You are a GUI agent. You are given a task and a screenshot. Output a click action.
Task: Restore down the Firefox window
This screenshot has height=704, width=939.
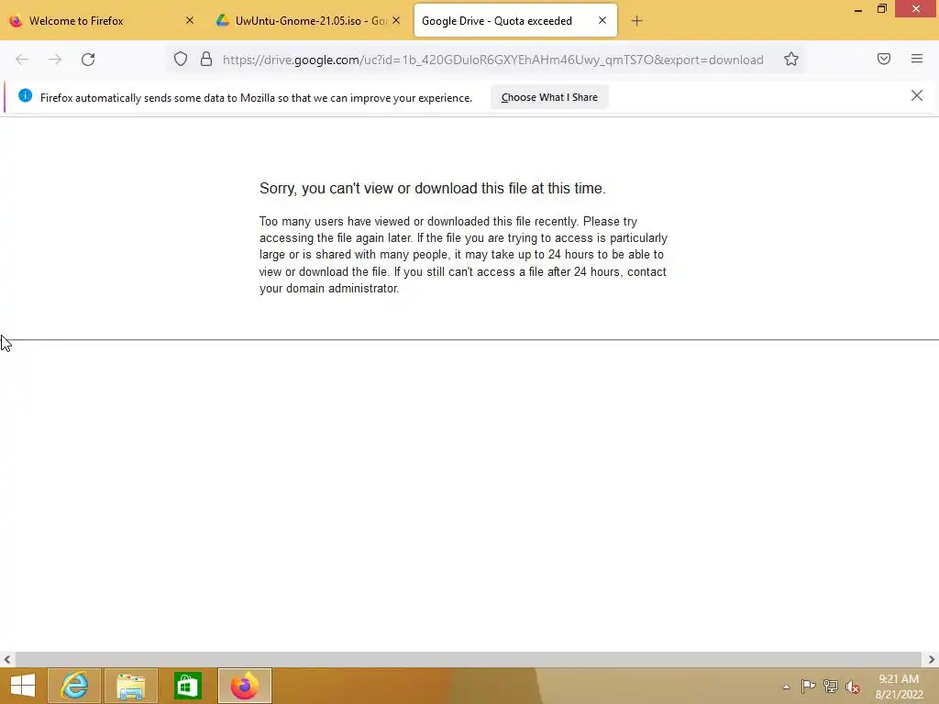point(882,9)
